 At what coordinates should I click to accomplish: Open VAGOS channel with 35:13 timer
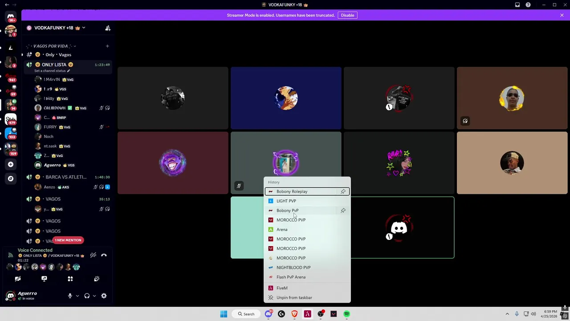67,199
